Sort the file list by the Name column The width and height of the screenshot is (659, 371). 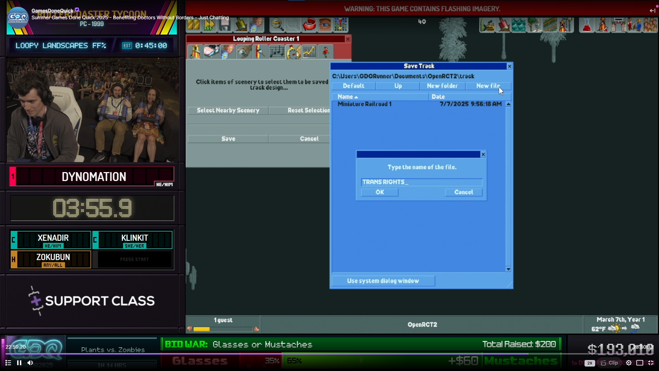tap(380, 97)
